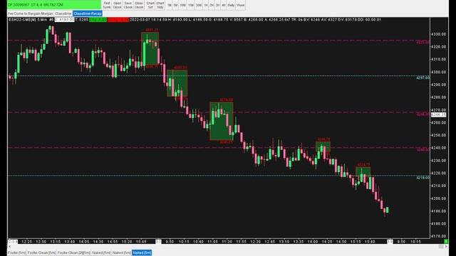Click the horizontal scrollbar thumb
Viewport: 456px width, 256px height.
pos(441,247)
